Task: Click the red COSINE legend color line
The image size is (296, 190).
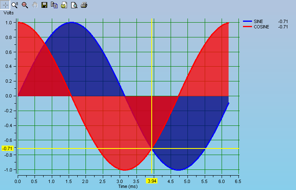Action: coord(247,26)
